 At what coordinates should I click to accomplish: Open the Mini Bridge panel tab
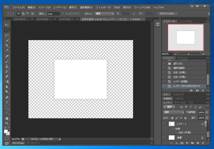coord(18,143)
